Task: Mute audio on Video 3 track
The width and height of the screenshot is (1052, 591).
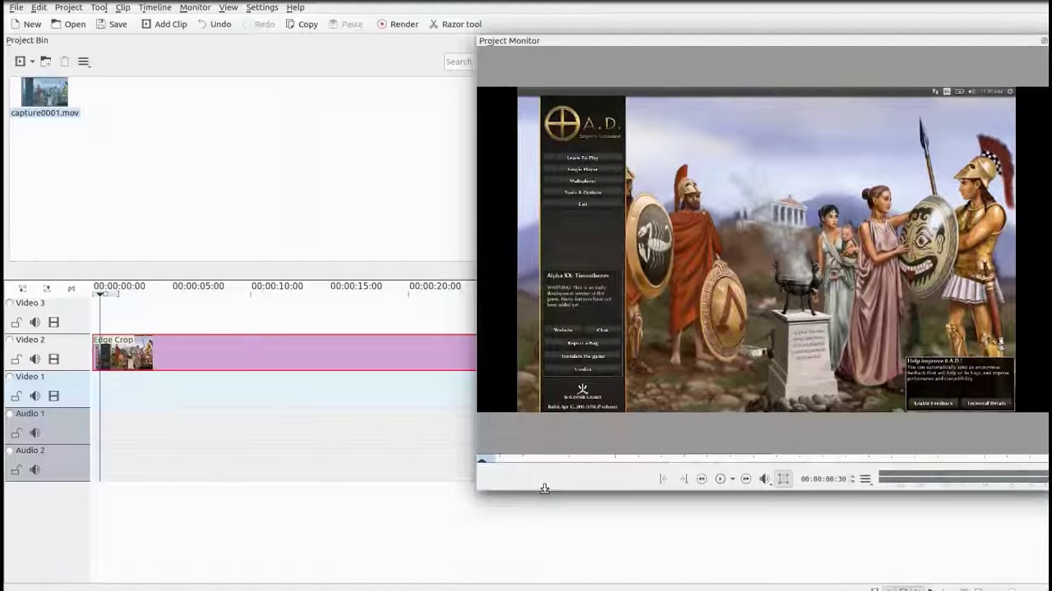Action: click(x=35, y=323)
